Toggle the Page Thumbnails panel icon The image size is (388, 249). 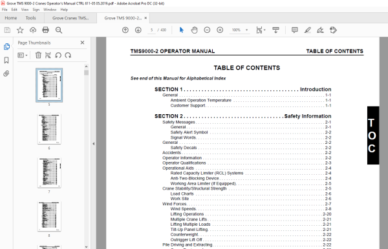click(6, 46)
